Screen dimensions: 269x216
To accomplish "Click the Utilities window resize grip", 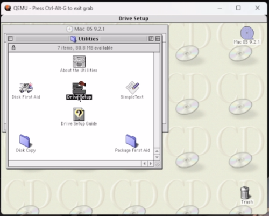I will tap(157, 164).
